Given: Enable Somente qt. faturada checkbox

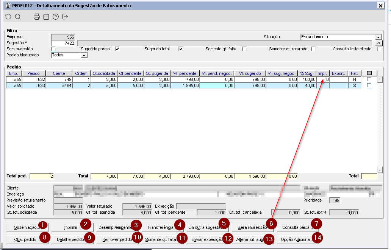Looking at the screenshot, I should pyautogui.click(x=313, y=49).
